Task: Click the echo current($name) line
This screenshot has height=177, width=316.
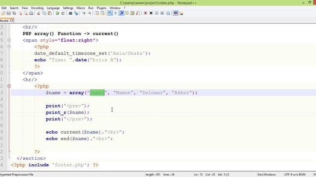Action: 85,132
